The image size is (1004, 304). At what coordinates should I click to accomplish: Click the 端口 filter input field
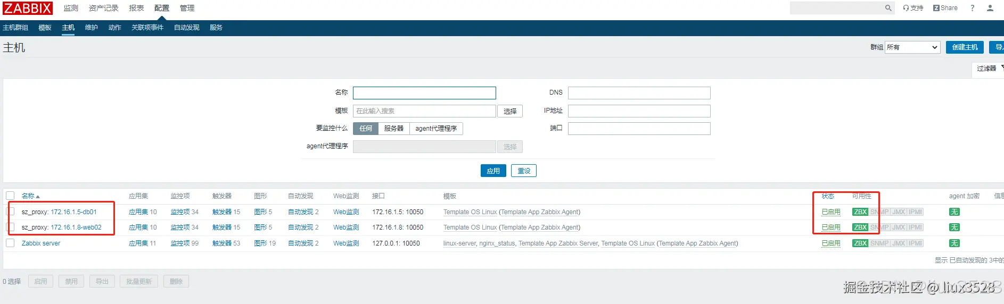coord(639,129)
